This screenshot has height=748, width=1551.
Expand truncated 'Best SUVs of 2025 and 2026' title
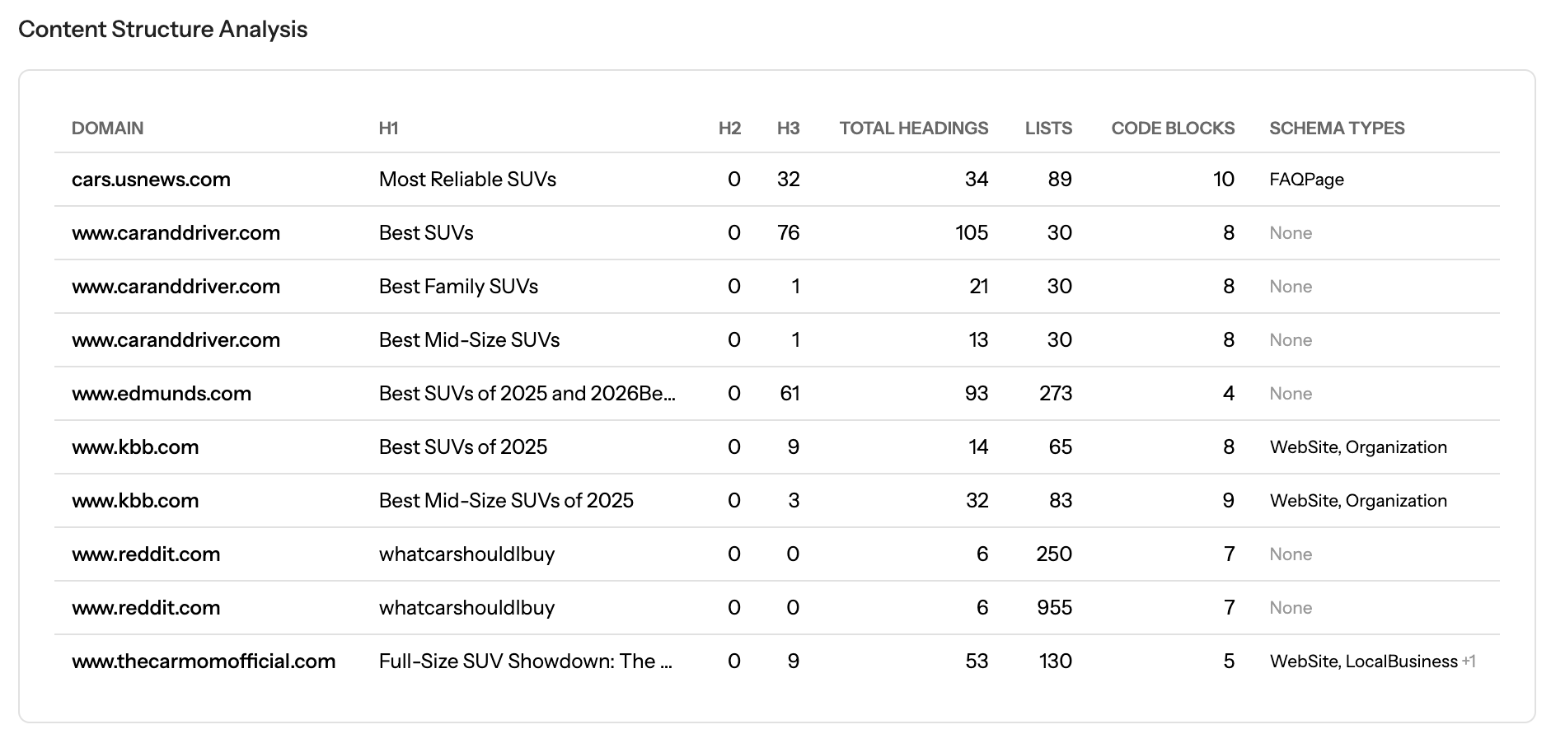tap(527, 394)
